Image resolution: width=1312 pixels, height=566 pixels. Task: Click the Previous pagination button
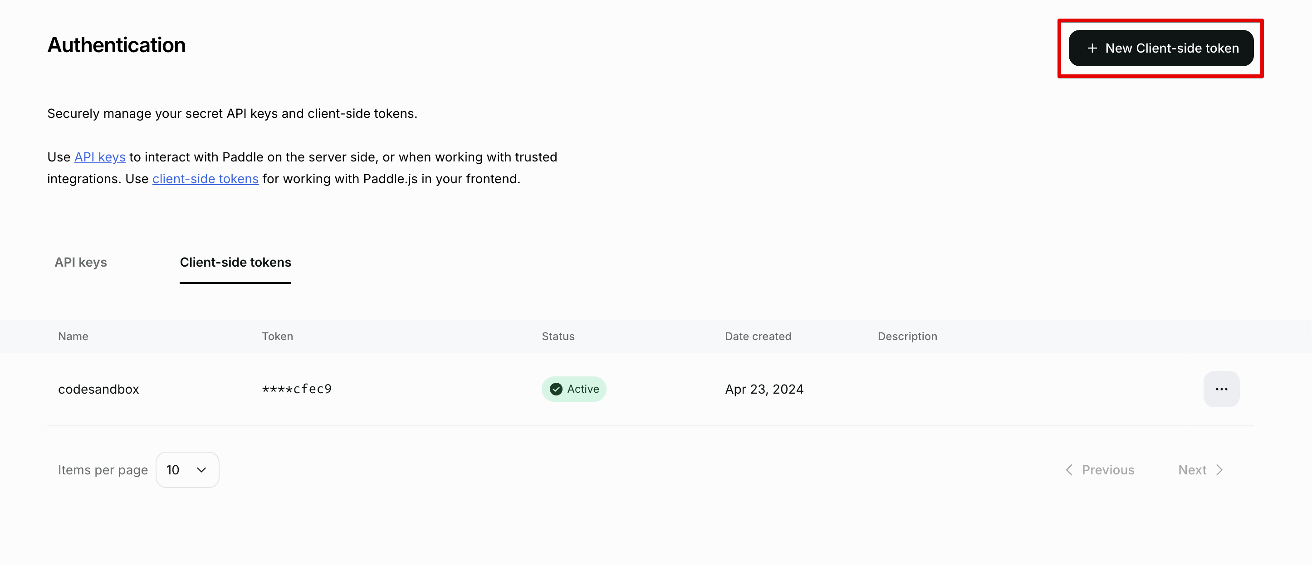1108,470
